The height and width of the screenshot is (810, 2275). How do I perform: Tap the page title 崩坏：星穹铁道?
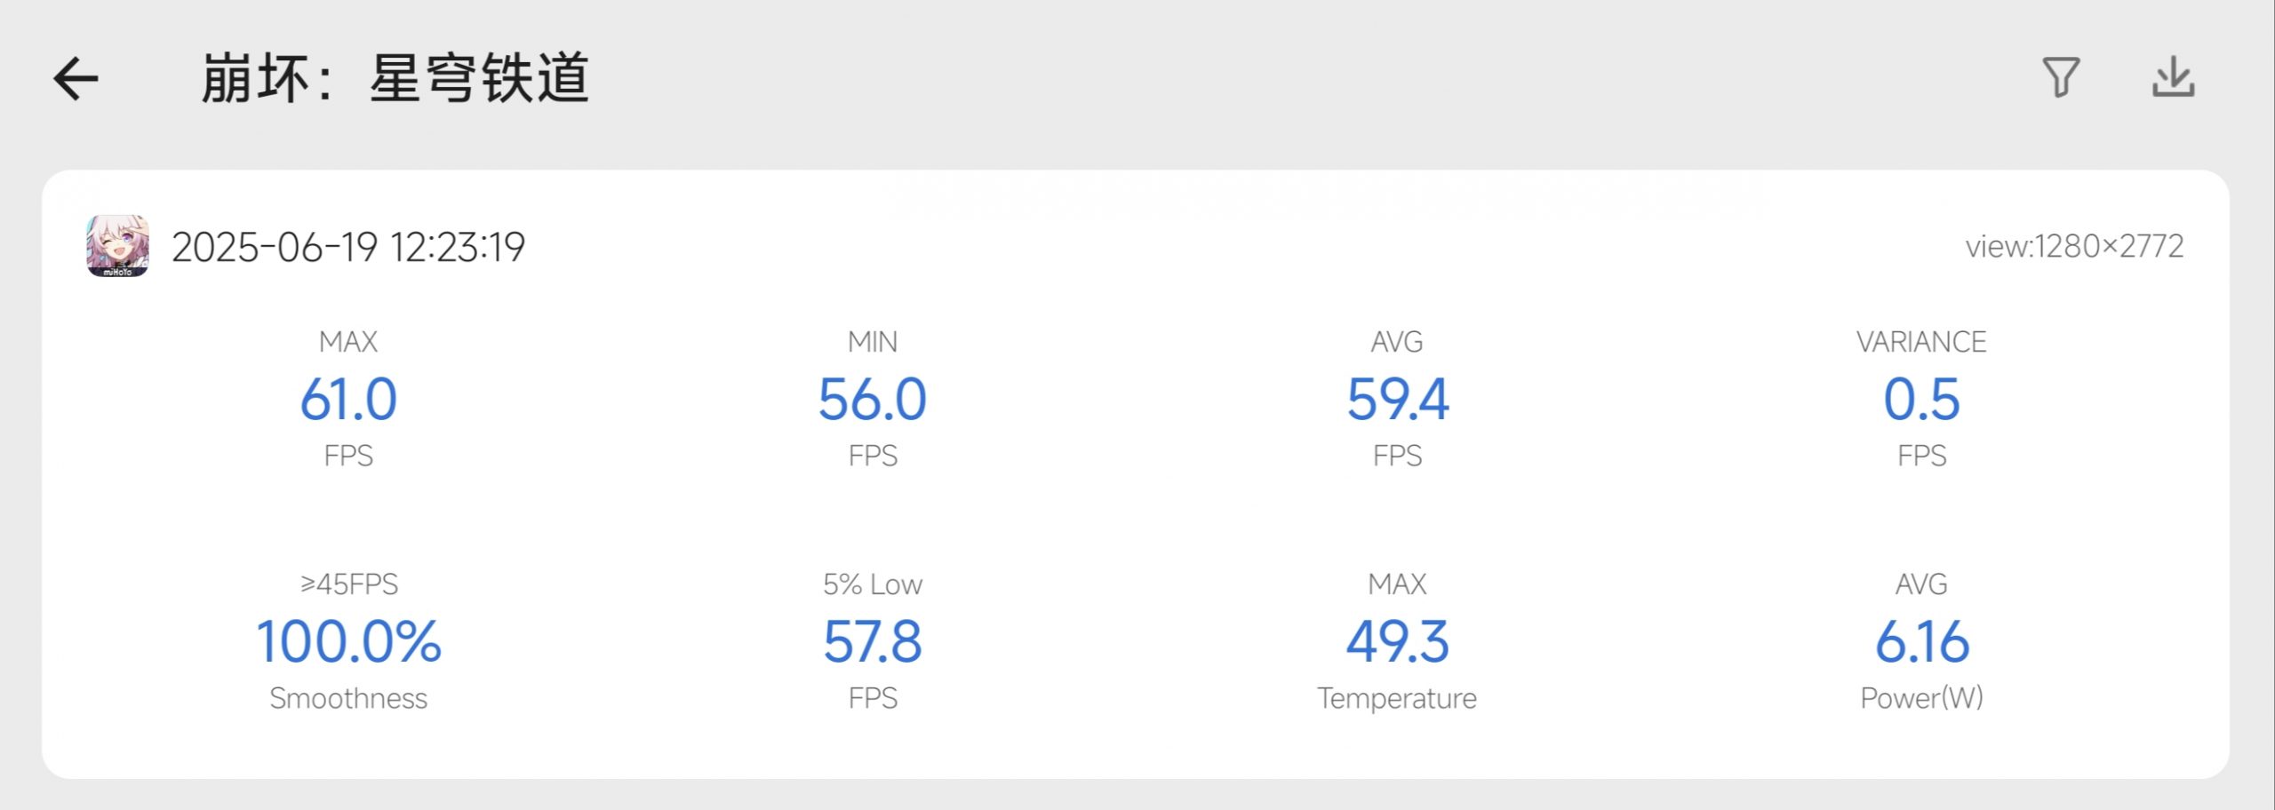pyautogui.click(x=395, y=78)
